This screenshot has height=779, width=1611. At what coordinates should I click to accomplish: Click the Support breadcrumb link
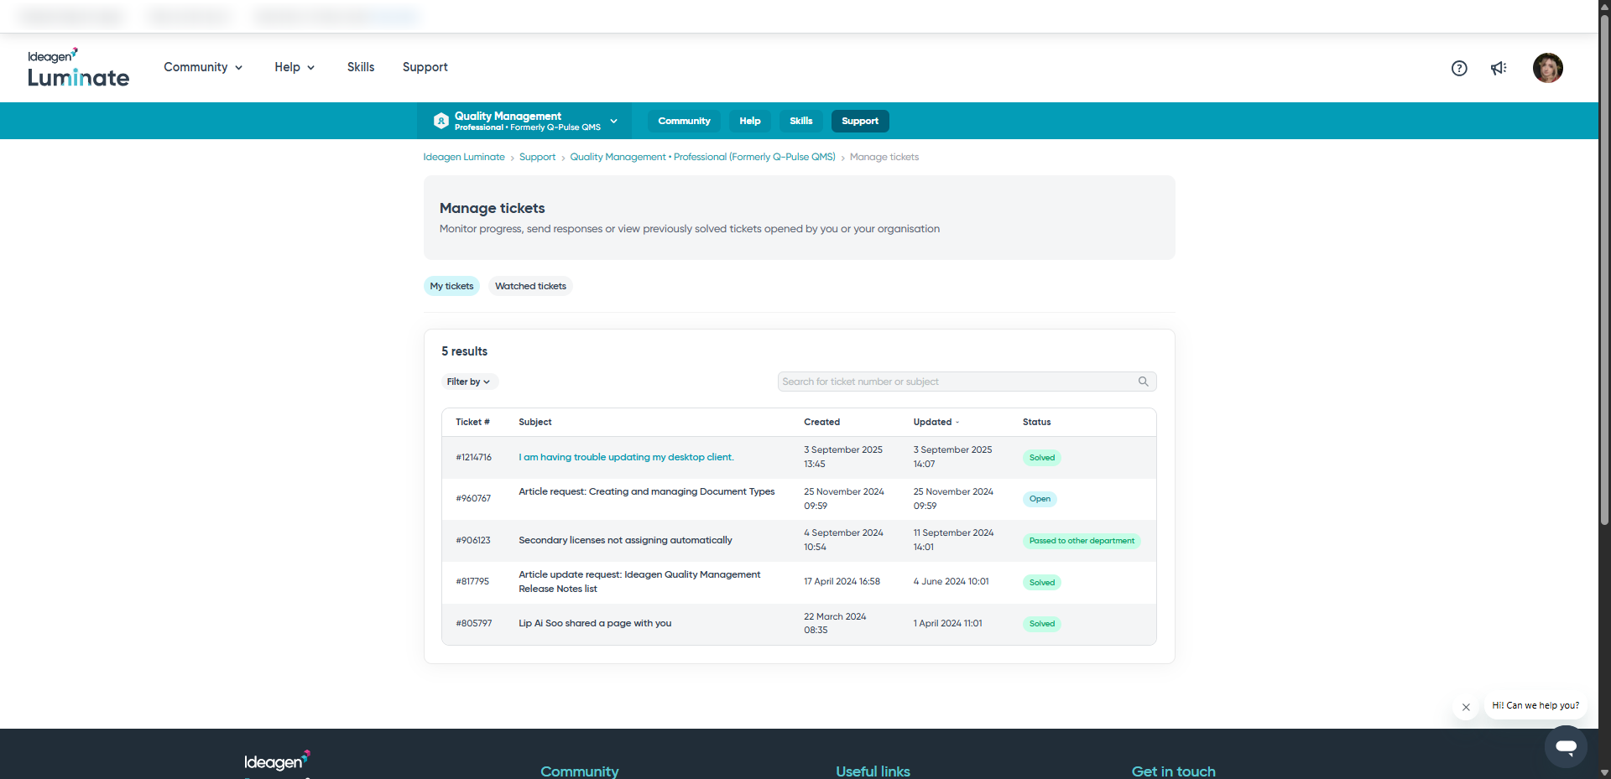(537, 157)
